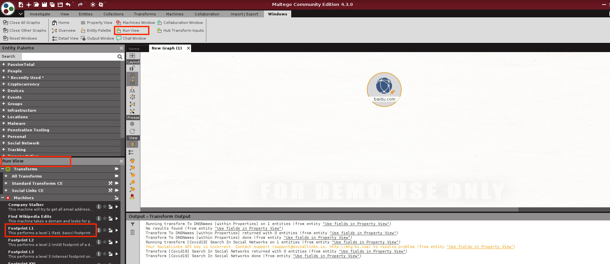Expand the Malware palette category
610x264 pixels.
pyautogui.click(x=3, y=123)
